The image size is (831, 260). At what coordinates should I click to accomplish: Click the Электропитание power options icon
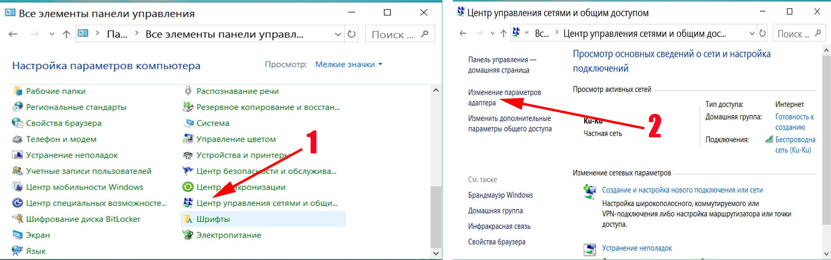click(188, 235)
